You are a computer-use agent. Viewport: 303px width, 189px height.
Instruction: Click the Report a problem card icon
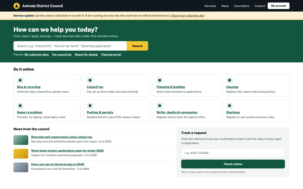(x=20, y=106)
